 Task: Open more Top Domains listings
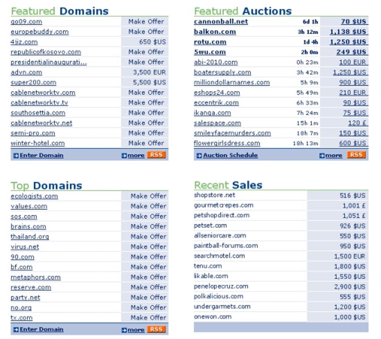pyautogui.click(x=136, y=330)
